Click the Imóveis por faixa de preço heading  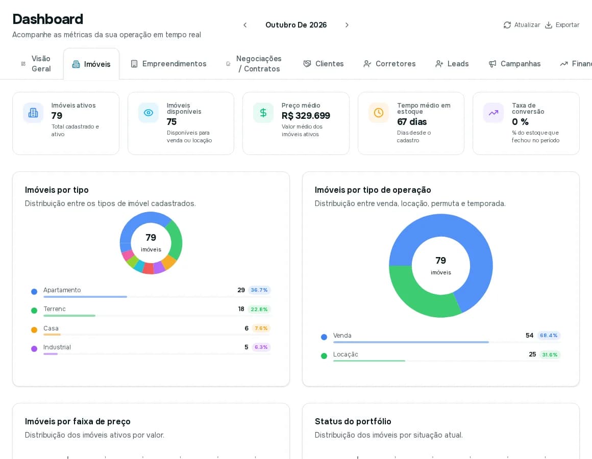pos(78,421)
